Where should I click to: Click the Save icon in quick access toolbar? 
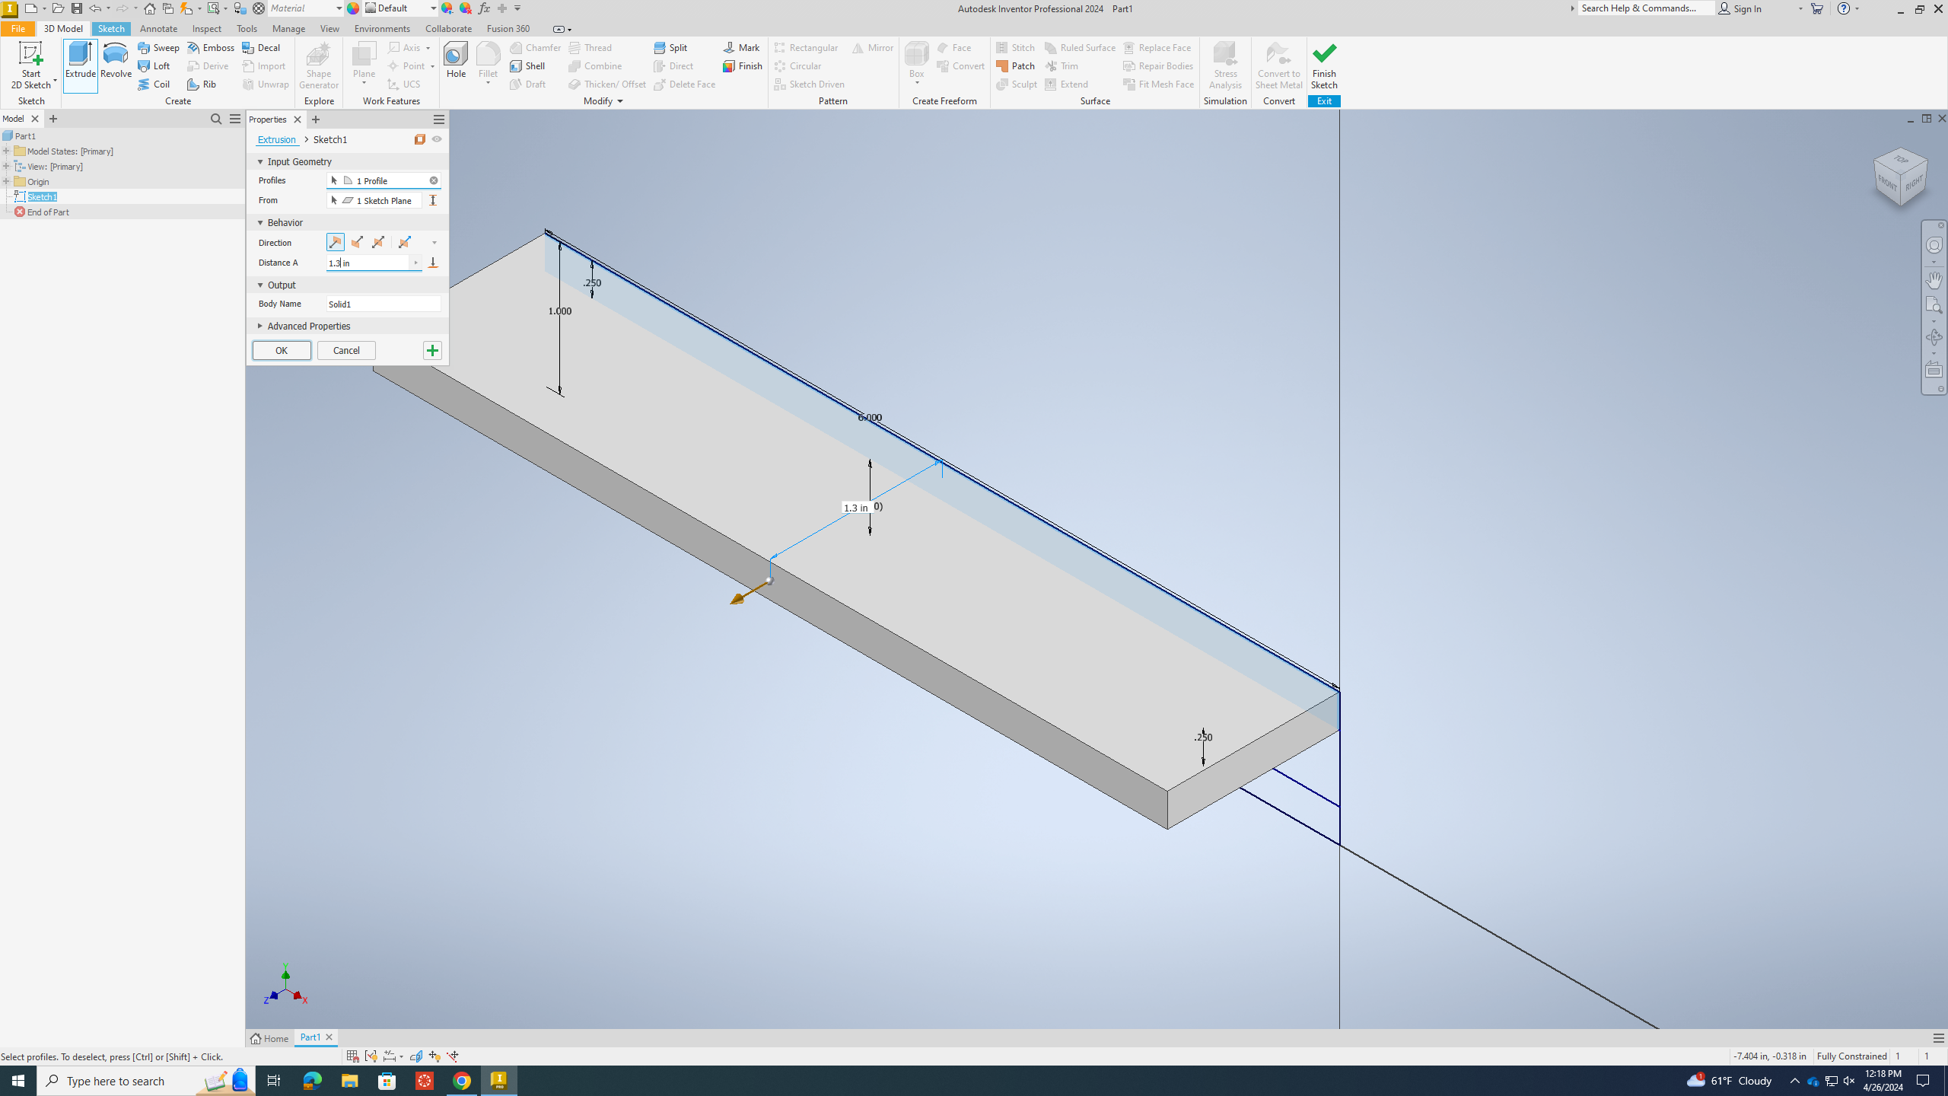tap(76, 8)
